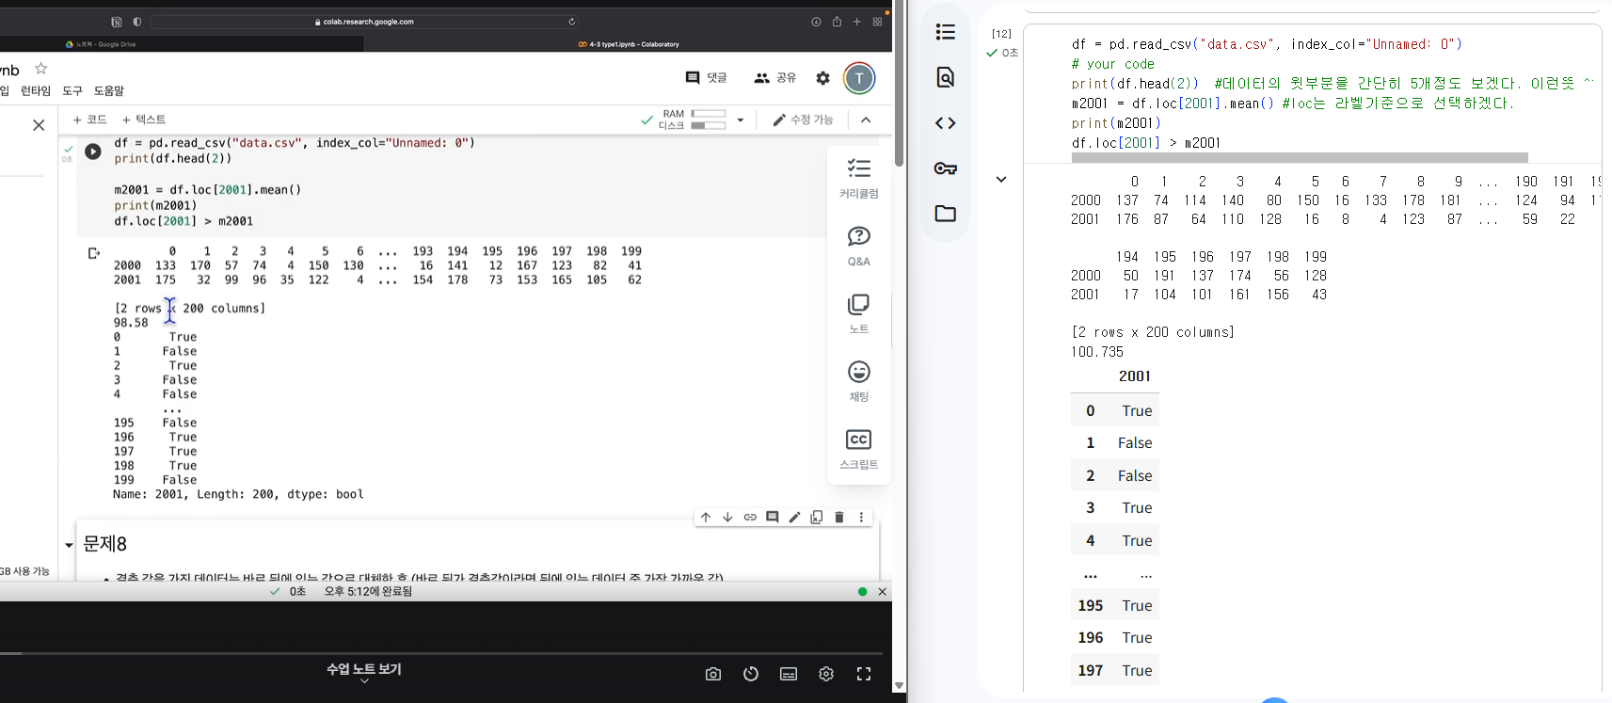Open table of contents in right Colab sidebar
1612x703 pixels.
946,32
